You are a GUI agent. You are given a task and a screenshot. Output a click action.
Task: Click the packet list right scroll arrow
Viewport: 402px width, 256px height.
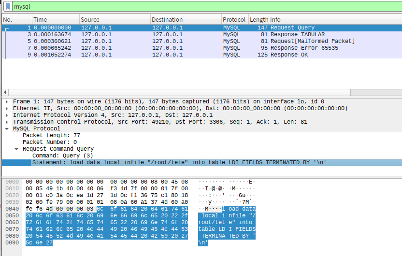click(x=399, y=92)
